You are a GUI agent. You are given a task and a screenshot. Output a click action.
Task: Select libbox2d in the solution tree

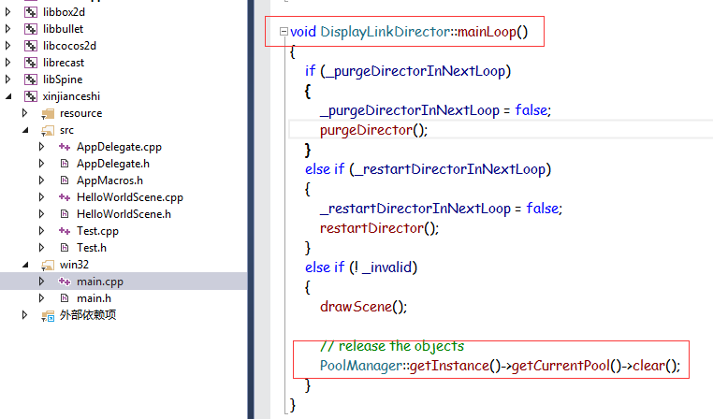click(64, 12)
